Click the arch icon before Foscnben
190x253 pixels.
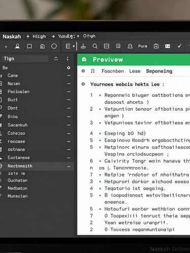93,71
